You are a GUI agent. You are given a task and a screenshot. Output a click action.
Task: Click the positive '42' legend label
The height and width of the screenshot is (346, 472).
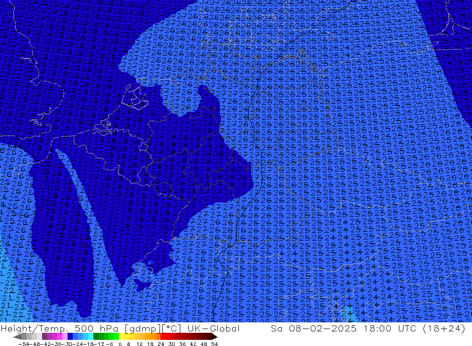(193, 344)
